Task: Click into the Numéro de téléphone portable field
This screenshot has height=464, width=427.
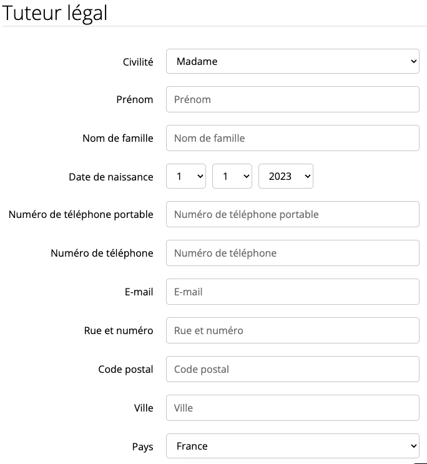Action: (293, 214)
